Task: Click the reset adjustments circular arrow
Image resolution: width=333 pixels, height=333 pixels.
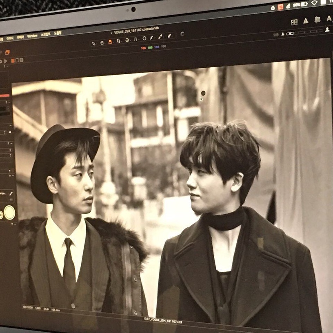Action: 182,34
